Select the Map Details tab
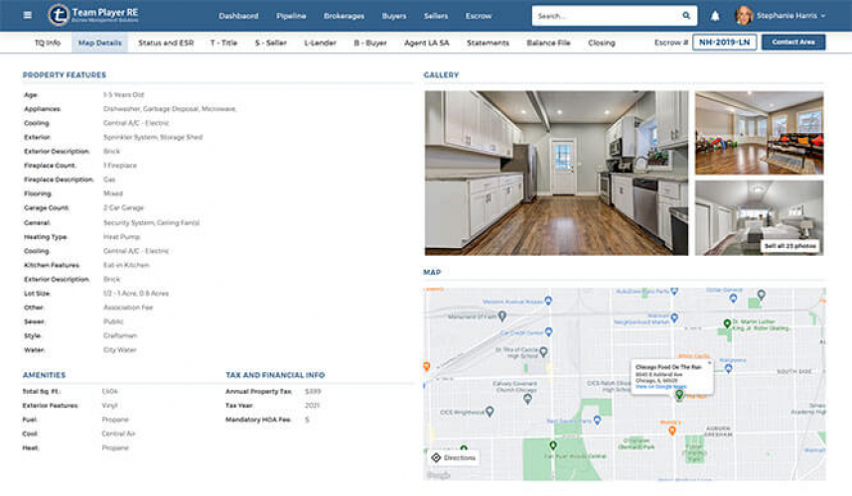This screenshot has width=852, height=496. click(100, 43)
